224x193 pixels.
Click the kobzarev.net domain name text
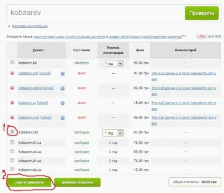28,132
